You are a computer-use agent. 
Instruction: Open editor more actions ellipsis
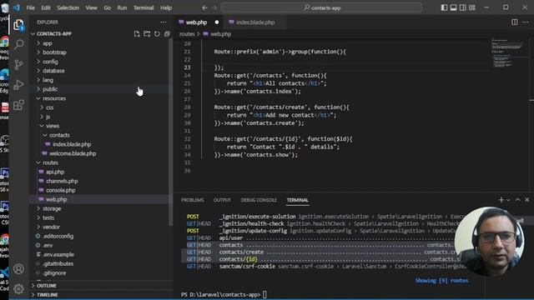tap(526, 22)
